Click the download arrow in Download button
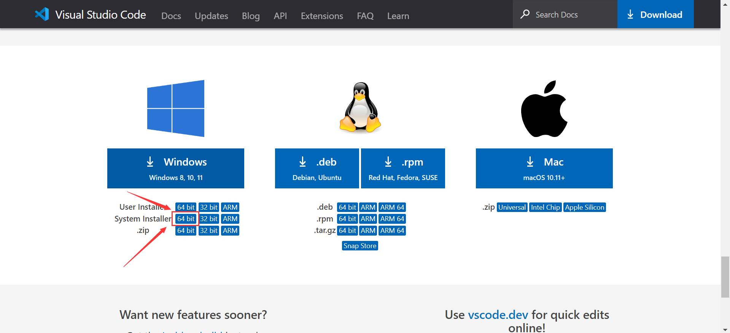 (x=630, y=14)
